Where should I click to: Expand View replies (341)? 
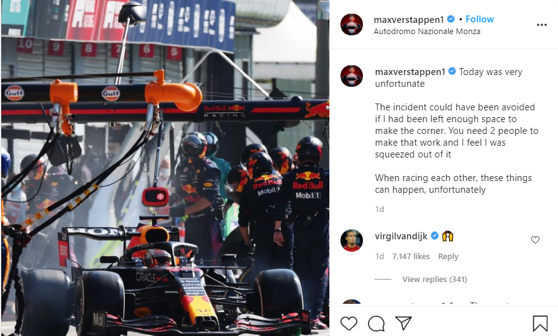(434, 280)
